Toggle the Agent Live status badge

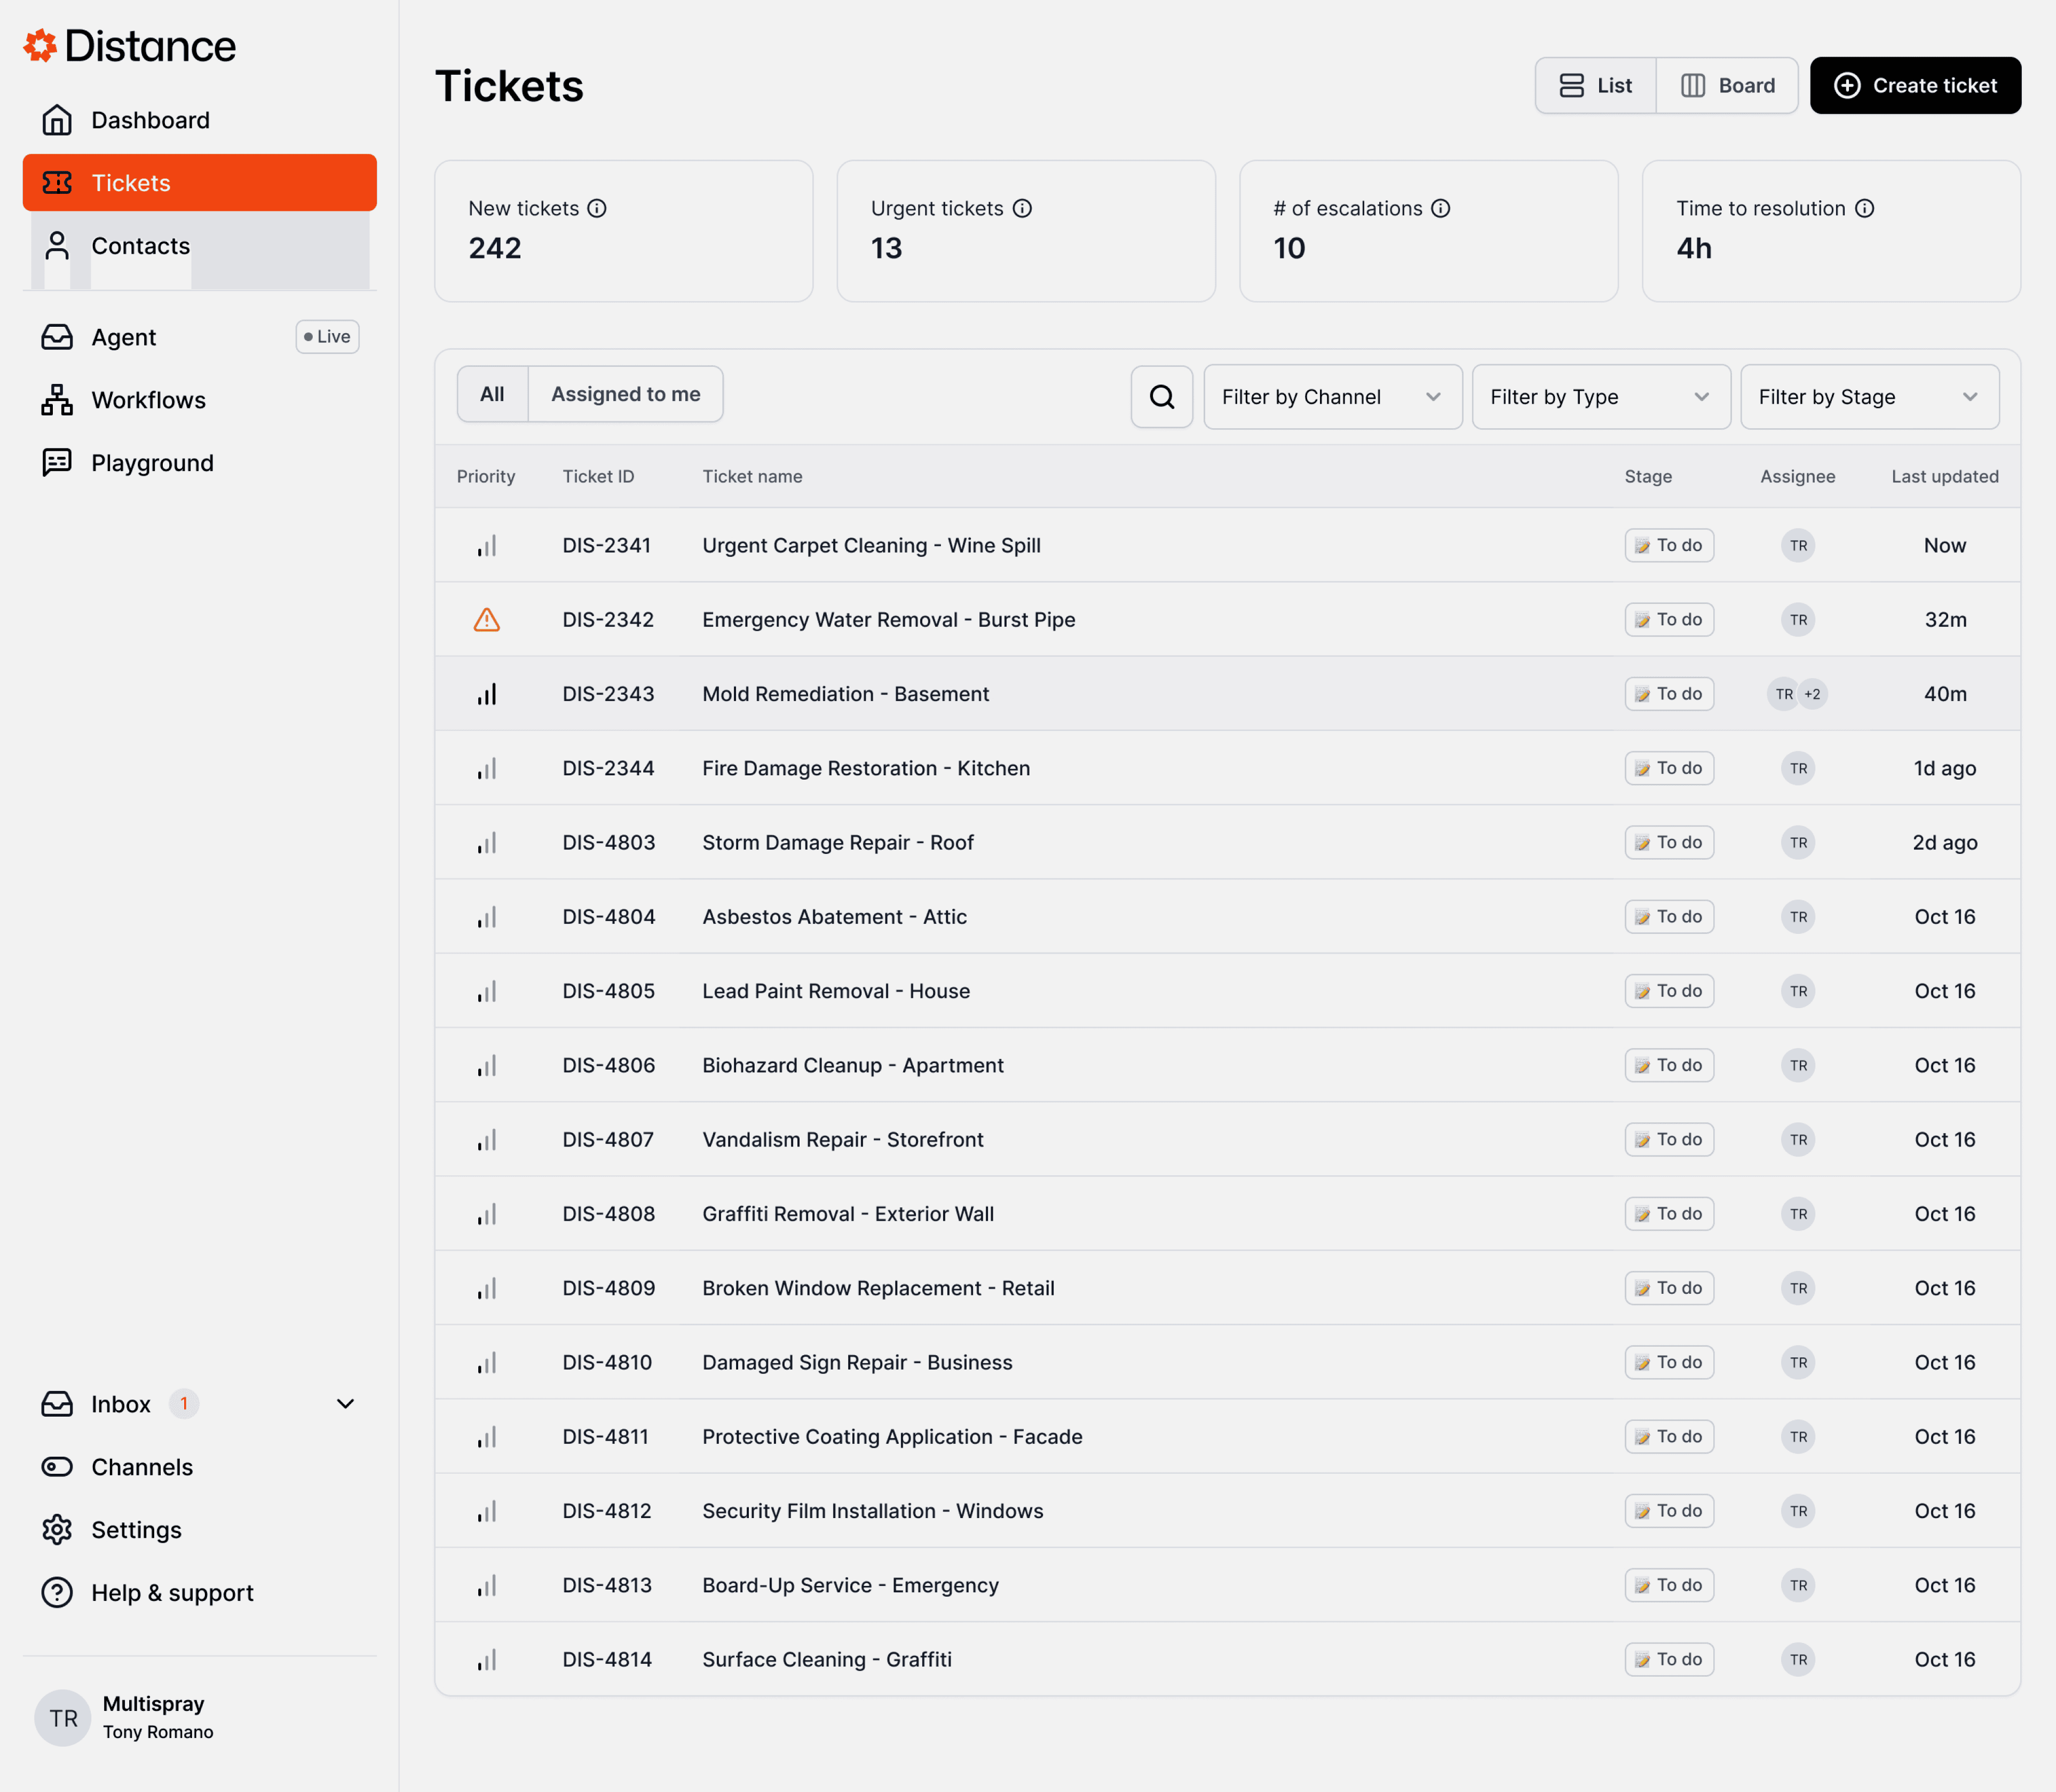(327, 337)
